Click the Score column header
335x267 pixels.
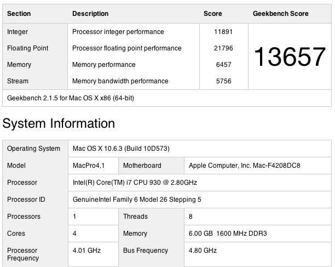click(x=212, y=14)
